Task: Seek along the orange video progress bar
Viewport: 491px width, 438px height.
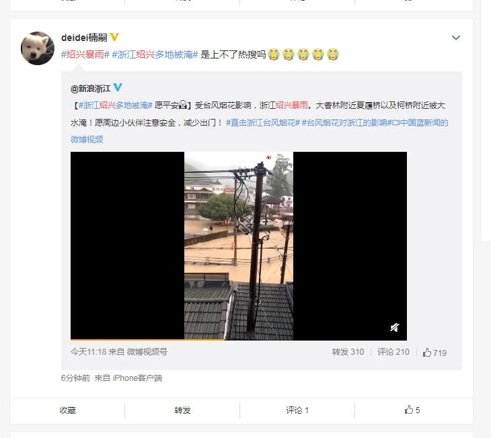Action: (x=239, y=339)
